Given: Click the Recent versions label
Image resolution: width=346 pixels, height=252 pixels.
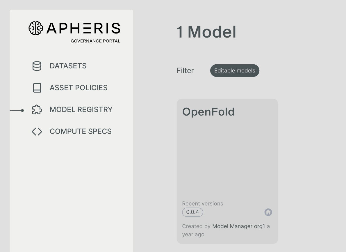Looking at the screenshot, I should pyautogui.click(x=202, y=204).
